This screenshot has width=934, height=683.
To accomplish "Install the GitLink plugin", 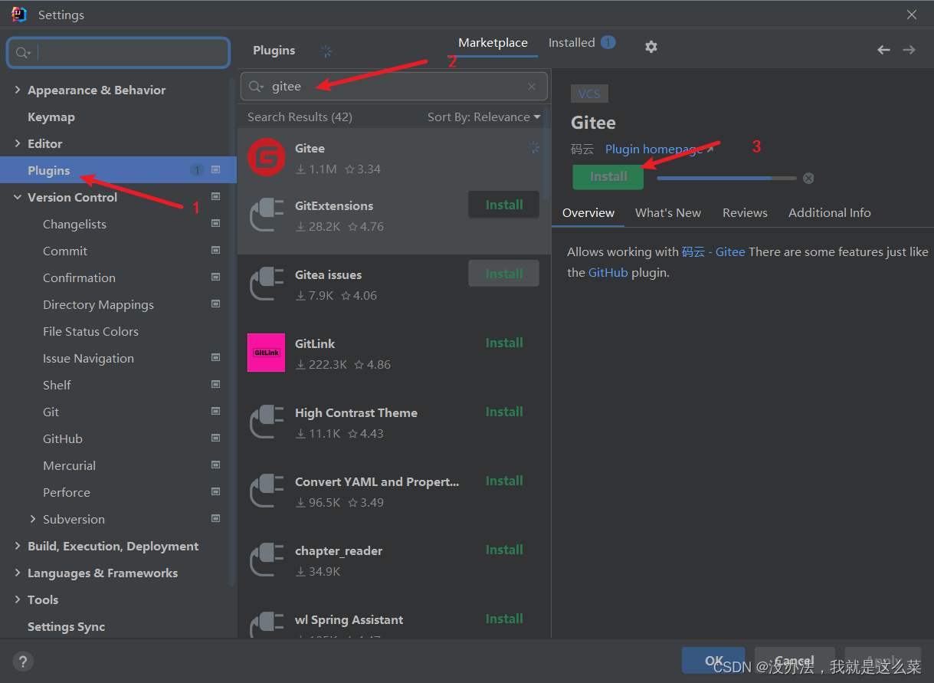I will tap(504, 343).
